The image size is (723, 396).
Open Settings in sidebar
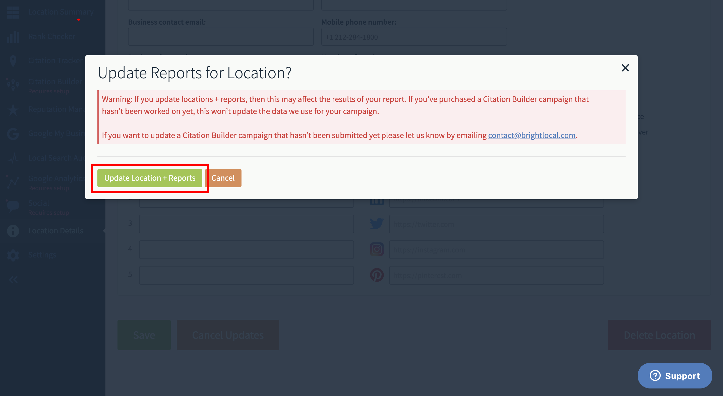click(42, 255)
